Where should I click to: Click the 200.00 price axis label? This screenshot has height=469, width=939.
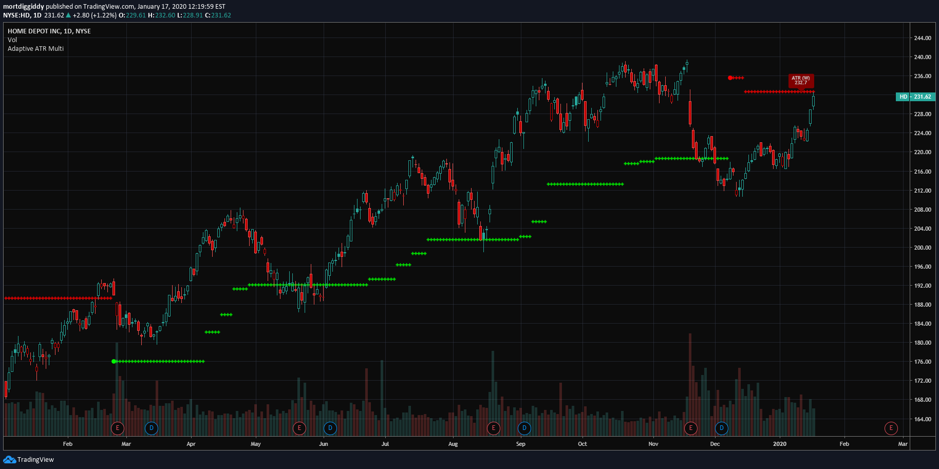(x=923, y=248)
